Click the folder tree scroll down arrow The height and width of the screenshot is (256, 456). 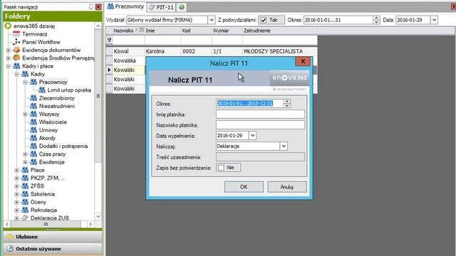point(98,216)
